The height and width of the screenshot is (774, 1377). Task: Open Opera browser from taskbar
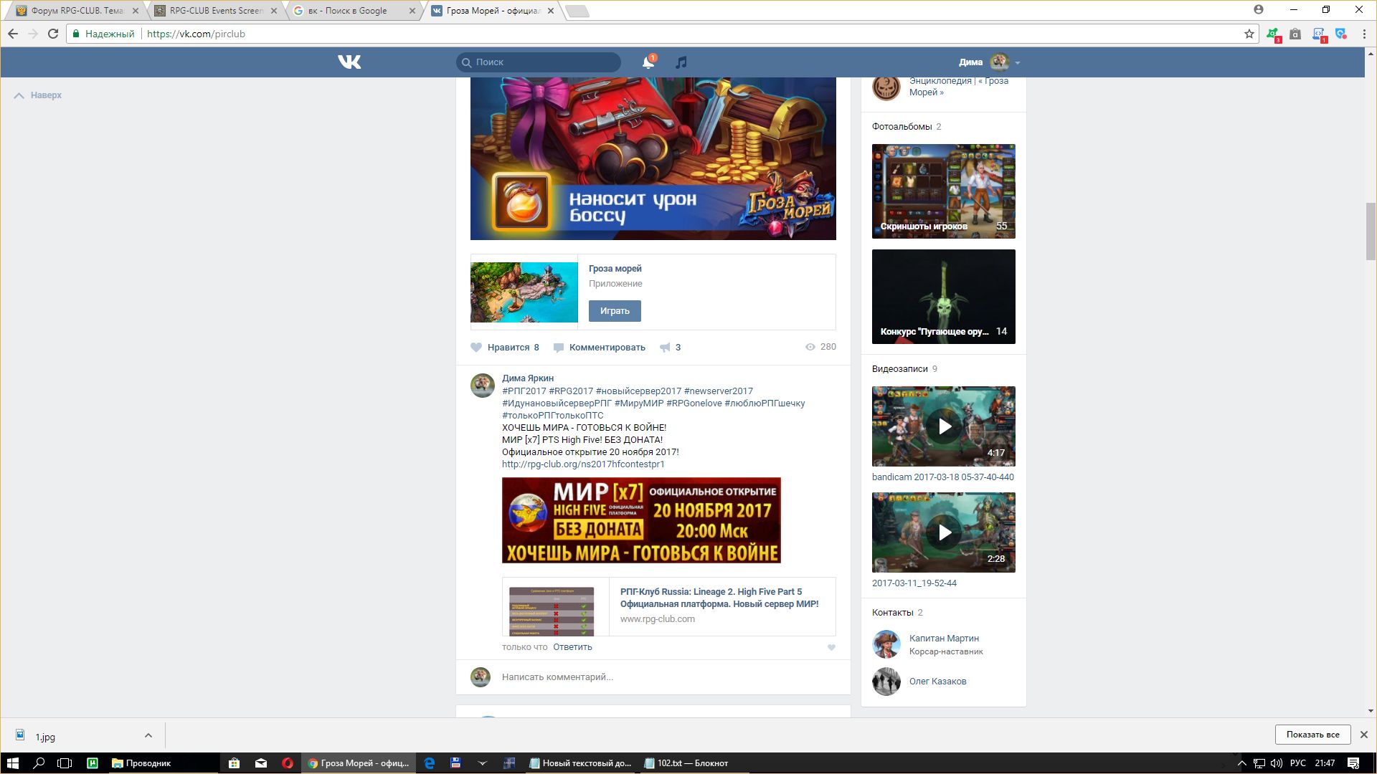[288, 763]
